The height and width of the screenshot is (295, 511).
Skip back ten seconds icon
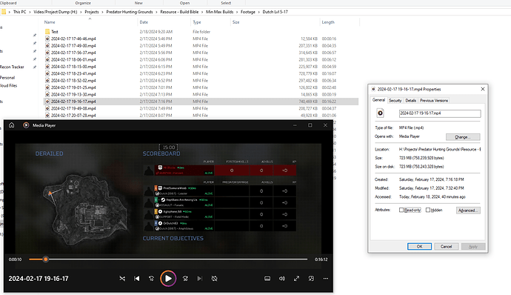tap(152, 279)
